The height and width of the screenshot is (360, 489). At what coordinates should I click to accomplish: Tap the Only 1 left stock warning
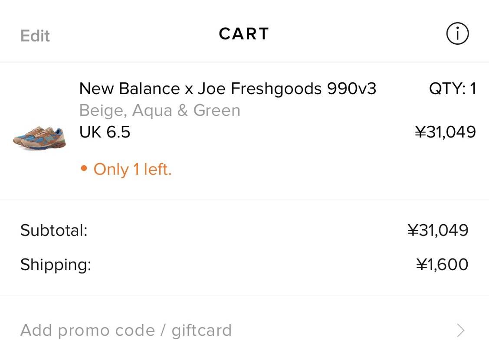pyautogui.click(x=126, y=169)
